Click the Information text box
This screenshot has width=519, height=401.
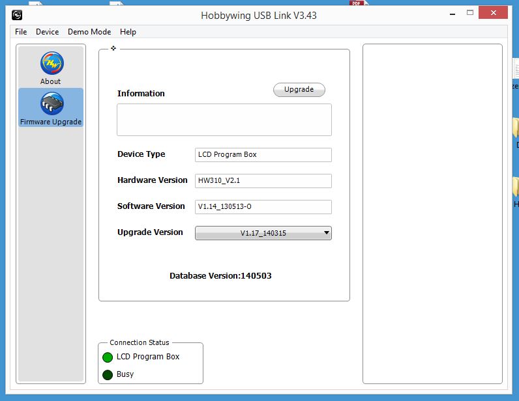[224, 120]
